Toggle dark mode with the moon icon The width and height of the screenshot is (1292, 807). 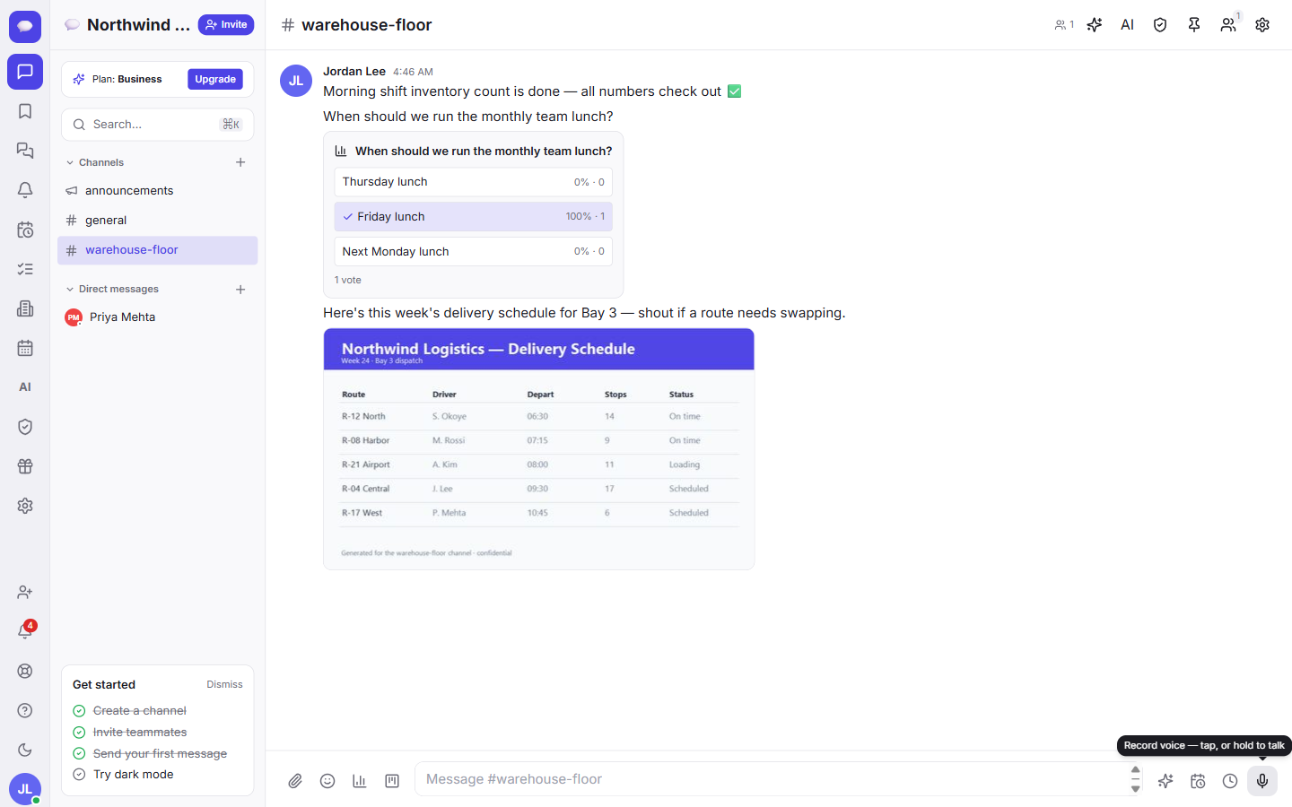pos(25,750)
